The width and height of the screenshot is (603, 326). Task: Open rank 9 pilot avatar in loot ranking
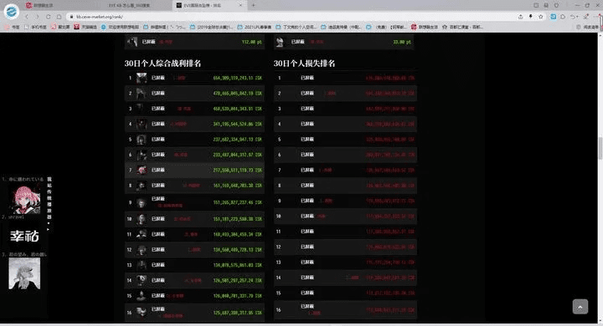(x=142, y=202)
